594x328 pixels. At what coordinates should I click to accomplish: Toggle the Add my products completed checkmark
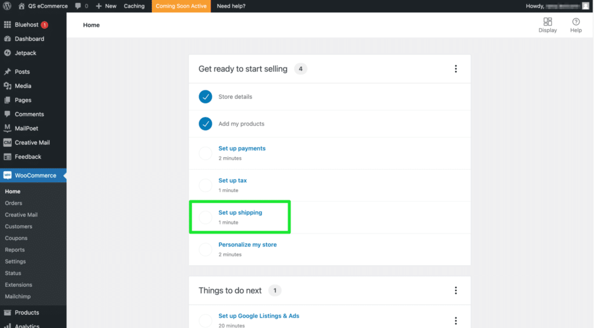205,124
